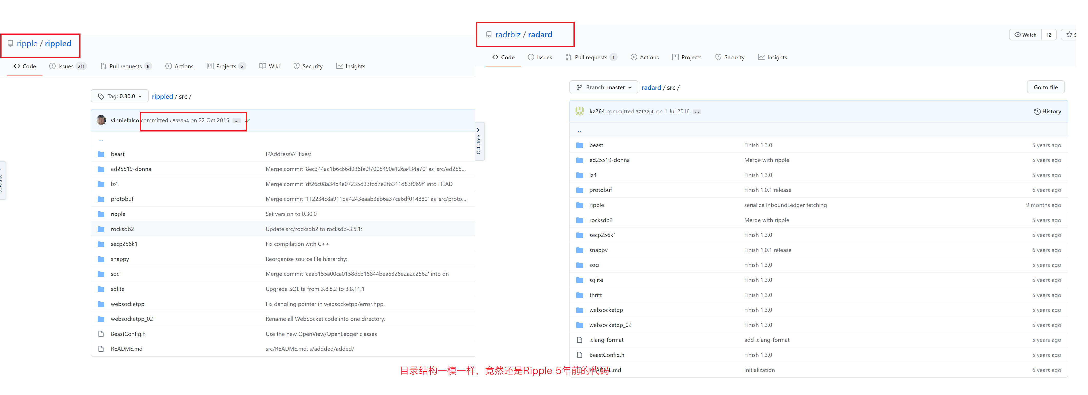
Task: Open sqlite folder icon in radard list
Action: [x=579, y=280]
